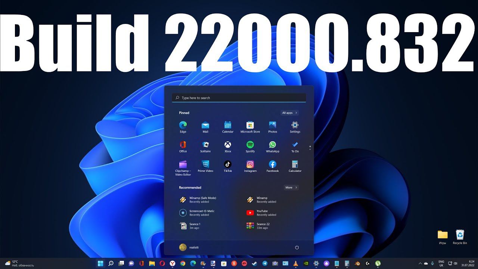478x269 pixels.
Task: Open Spotify from Start menu
Action: pos(250,146)
